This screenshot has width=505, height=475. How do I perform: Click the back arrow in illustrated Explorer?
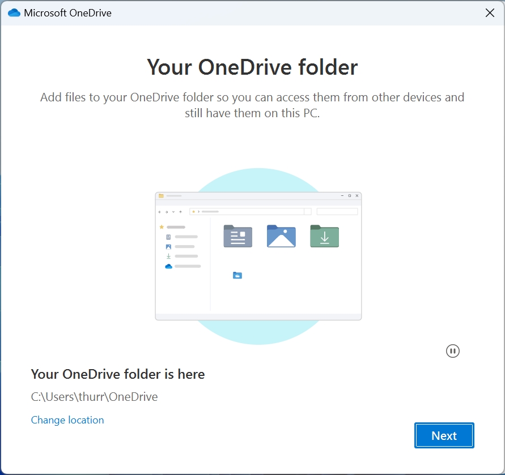(160, 212)
